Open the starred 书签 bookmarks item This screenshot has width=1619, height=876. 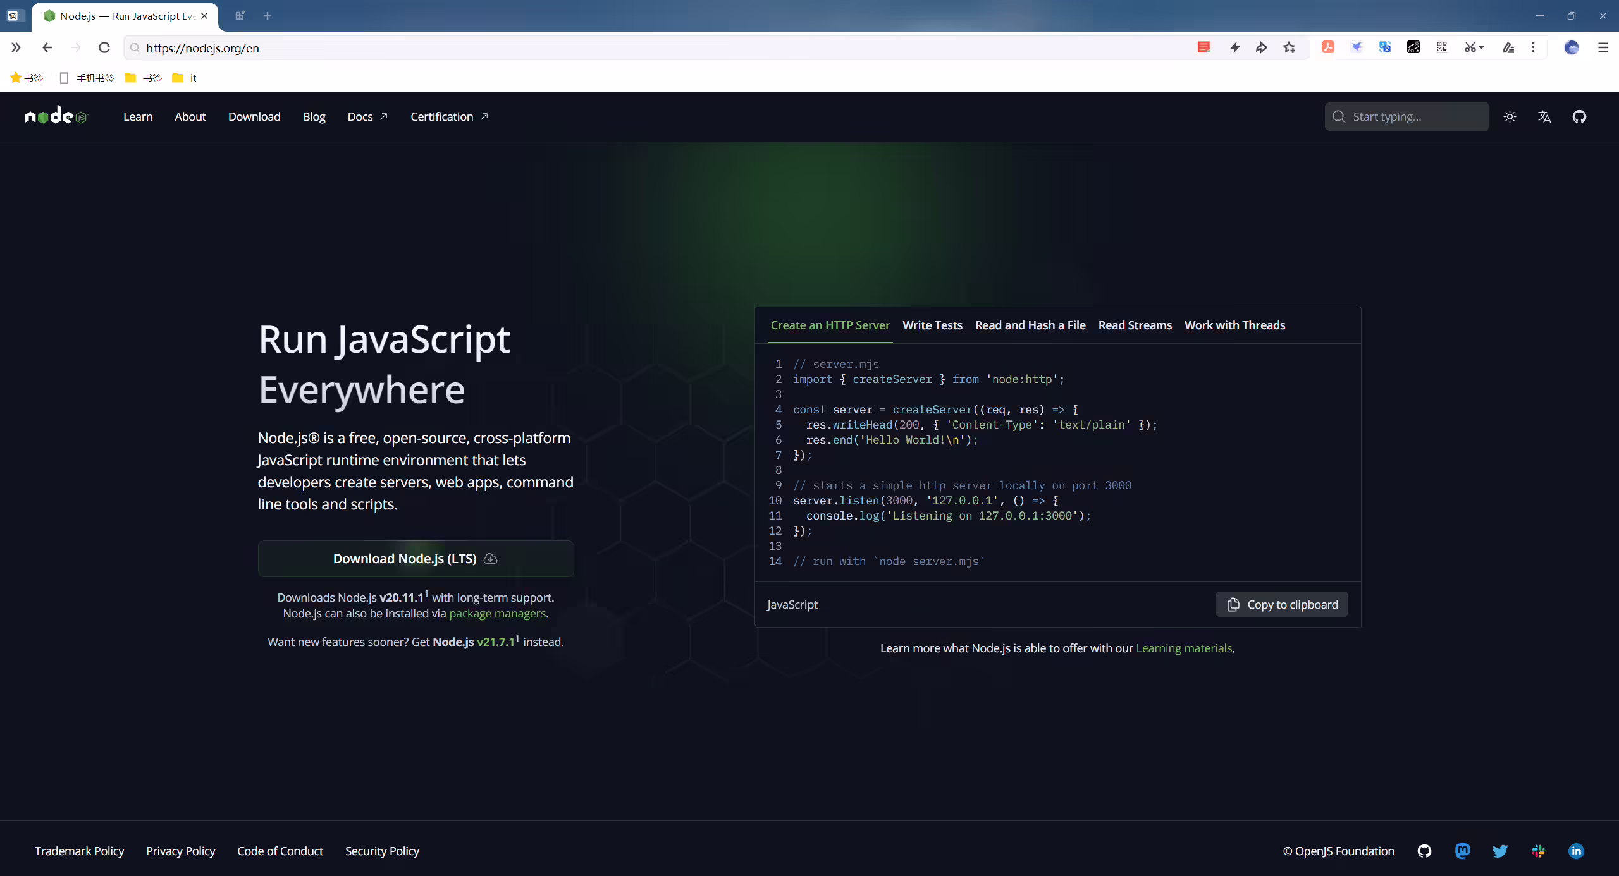click(27, 78)
